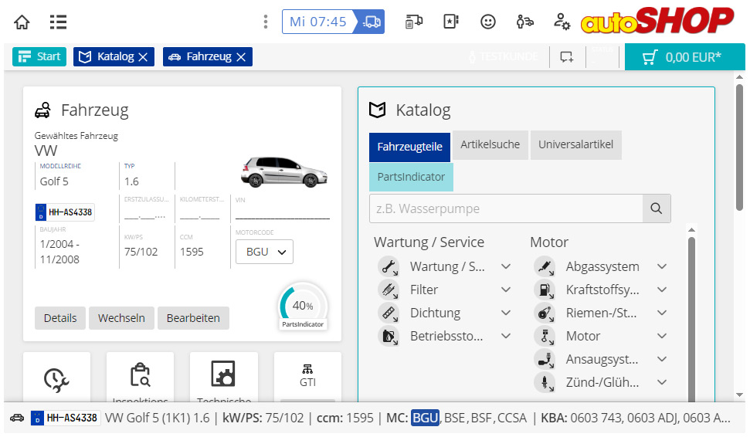Screen dimensions: 750x437
Task: Go to home via house icon
Action: (x=22, y=22)
